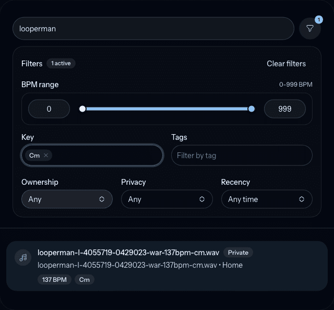The image size is (334, 310).
Task: Click the looperman search field
Action: tap(153, 29)
